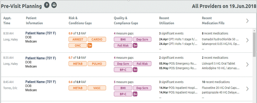The height and width of the screenshot is (103, 257).
Task: Click the 5 measure gaps text
Action: 123,82
